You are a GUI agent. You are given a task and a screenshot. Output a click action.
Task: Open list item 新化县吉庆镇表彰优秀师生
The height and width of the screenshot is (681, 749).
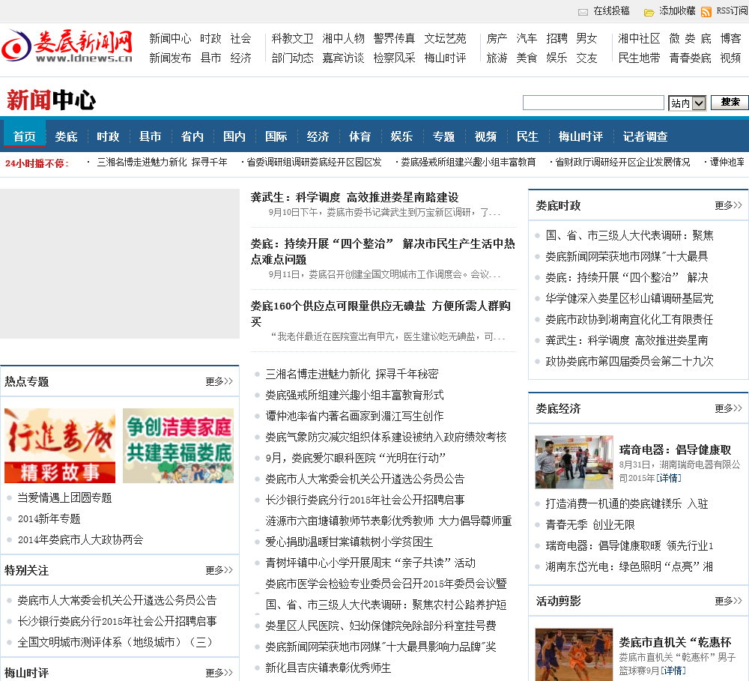[328, 668]
